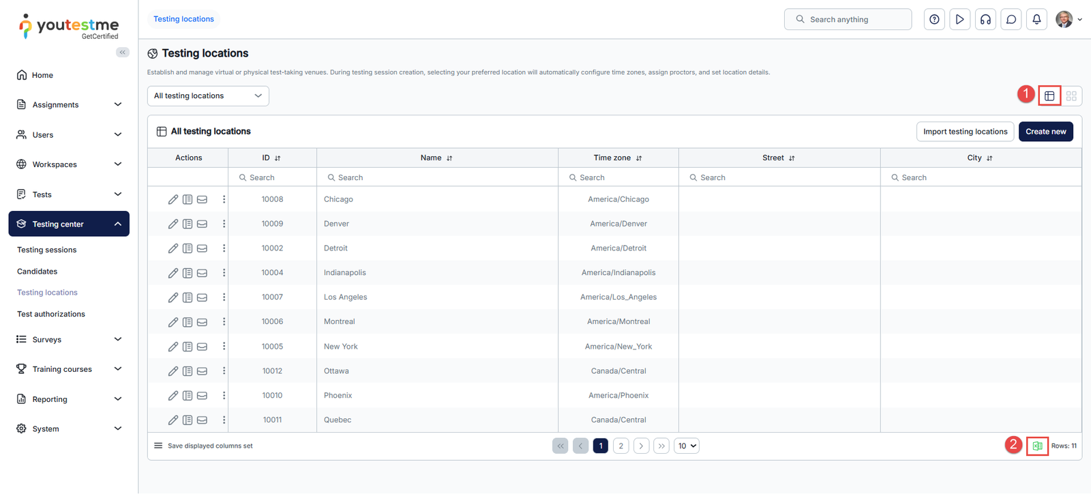This screenshot has width=1091, height=494.
Task: Click the Name column search field
Action: pos(437,177)
